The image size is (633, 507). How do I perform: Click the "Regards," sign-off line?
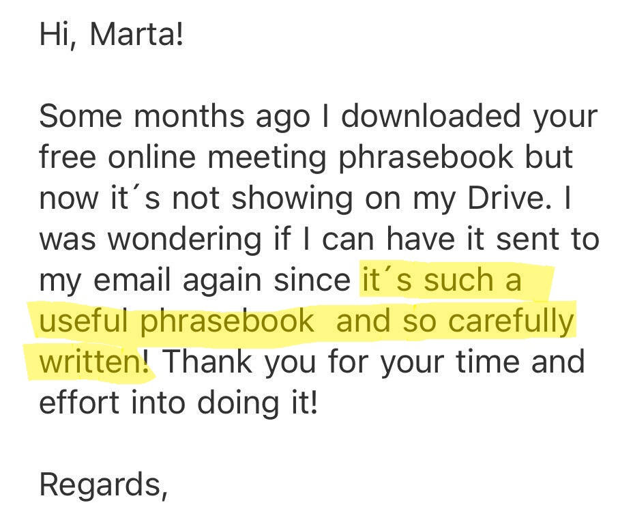pyautogui.click(x=103, y=484)
